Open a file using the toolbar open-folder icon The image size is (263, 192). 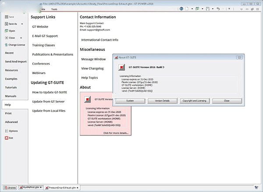pos(197,9)
